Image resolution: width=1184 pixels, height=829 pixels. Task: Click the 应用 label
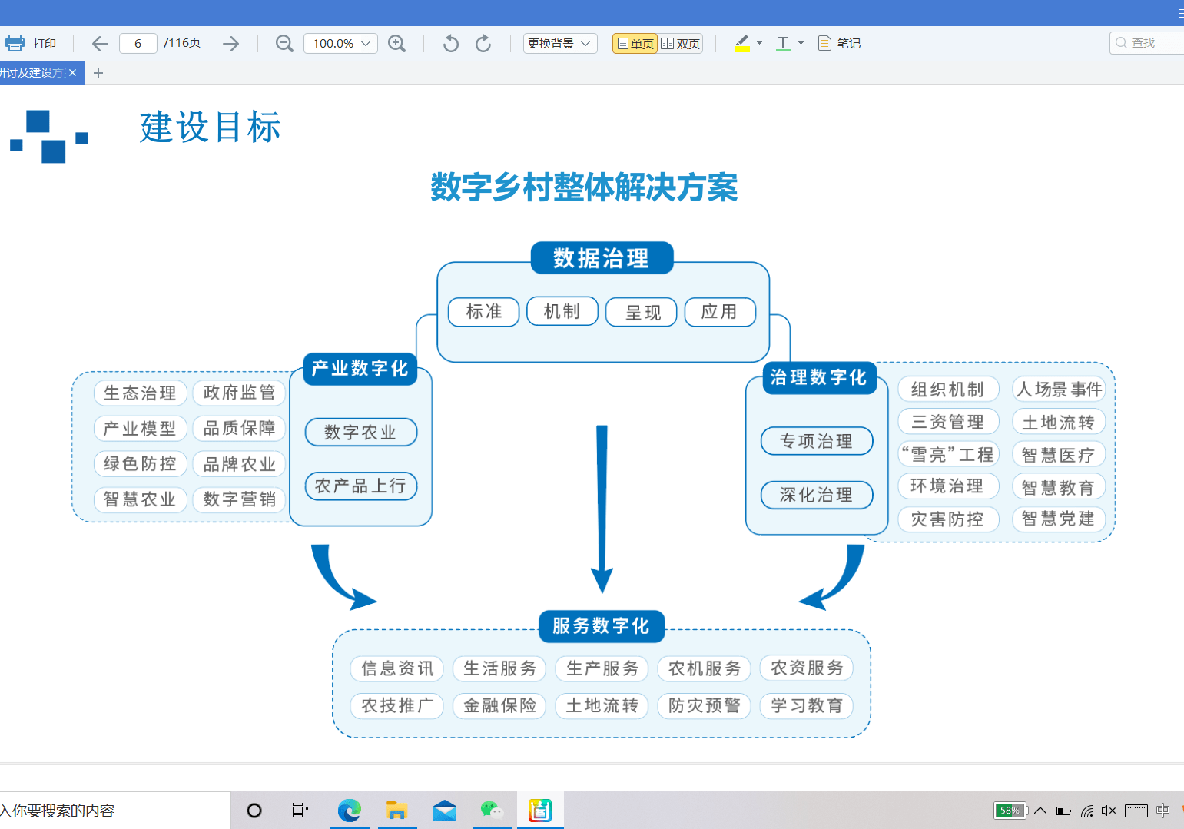point(720,311)
